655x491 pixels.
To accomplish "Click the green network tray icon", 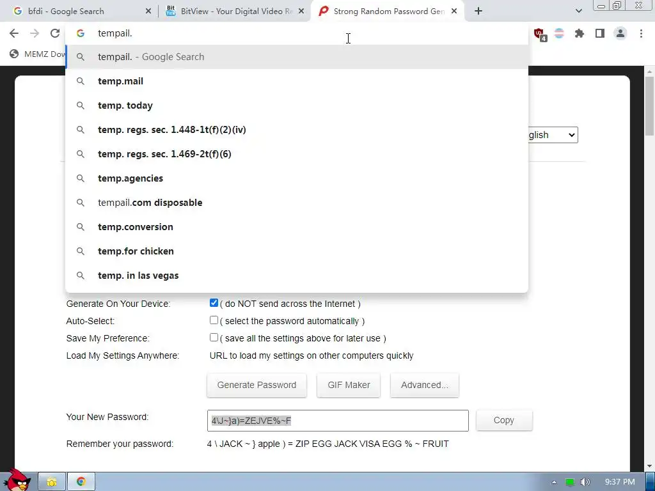I will (x=570, y=482).
